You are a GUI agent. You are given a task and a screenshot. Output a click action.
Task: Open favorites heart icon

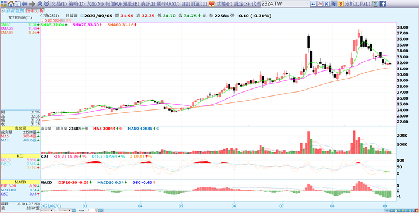click(x=212, y=3)
